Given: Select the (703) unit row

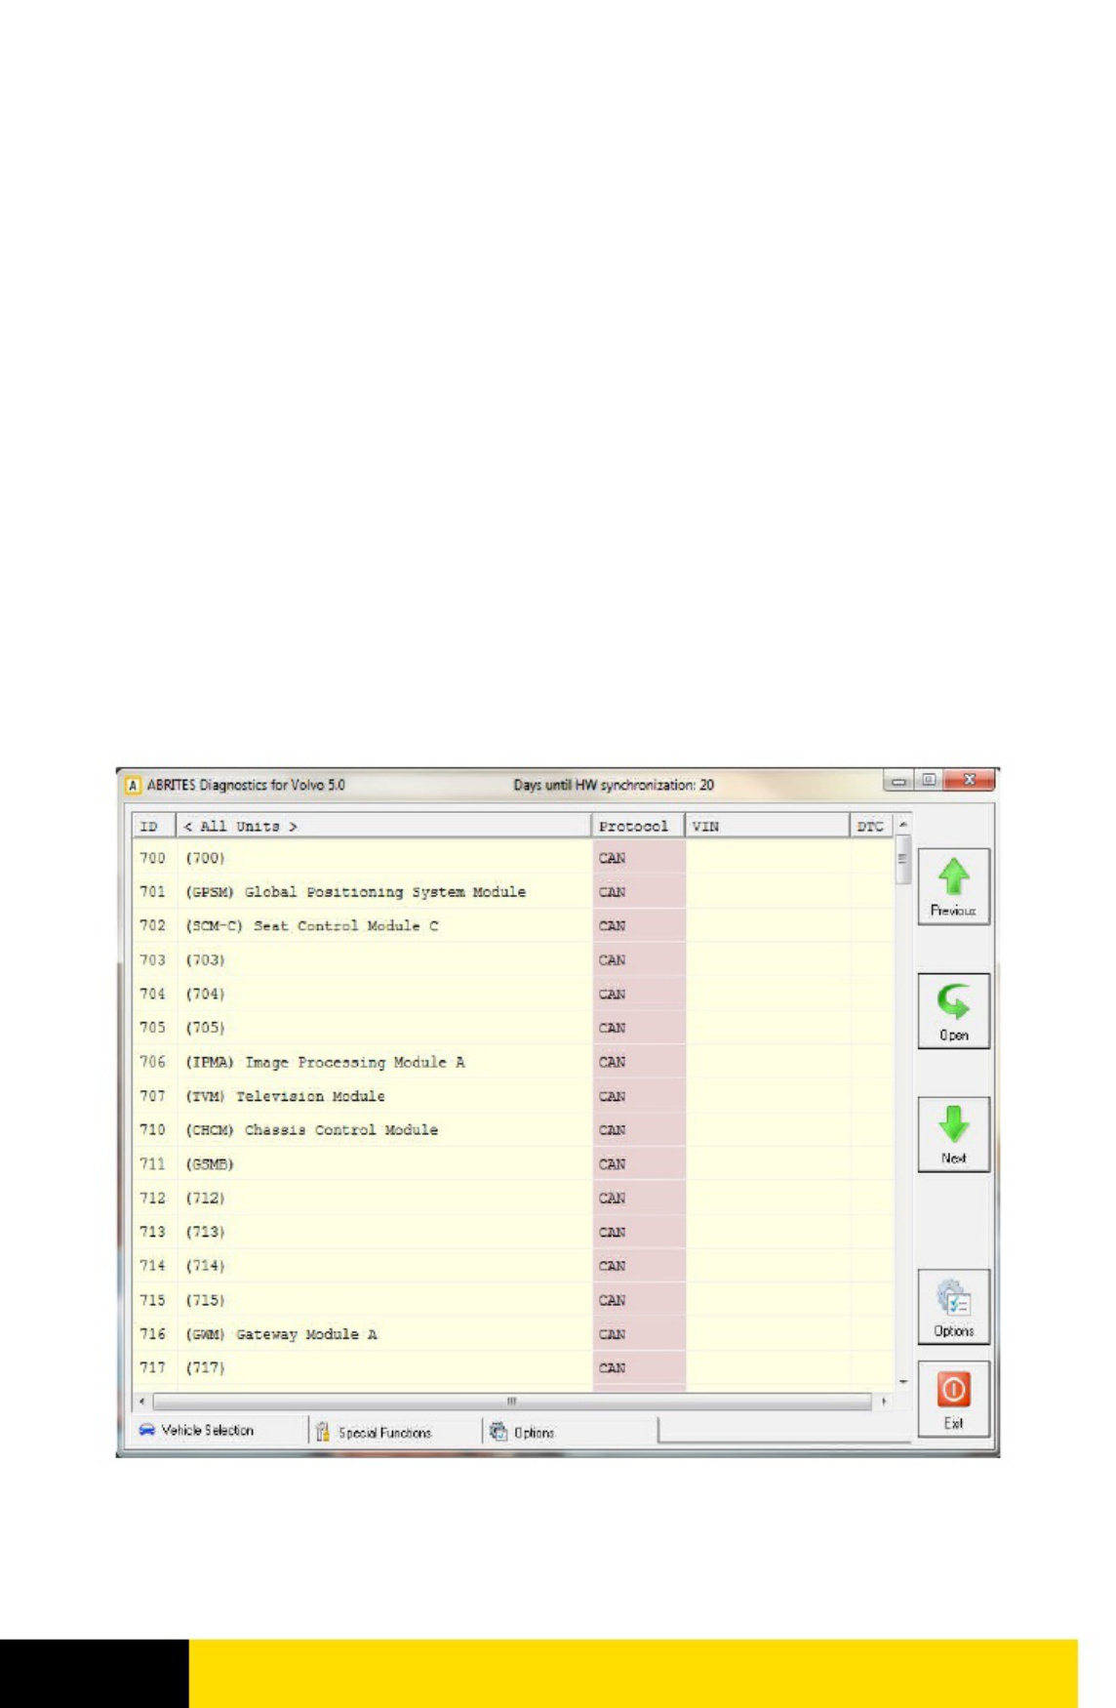Looking at the screenshot, I should [513, 959].
